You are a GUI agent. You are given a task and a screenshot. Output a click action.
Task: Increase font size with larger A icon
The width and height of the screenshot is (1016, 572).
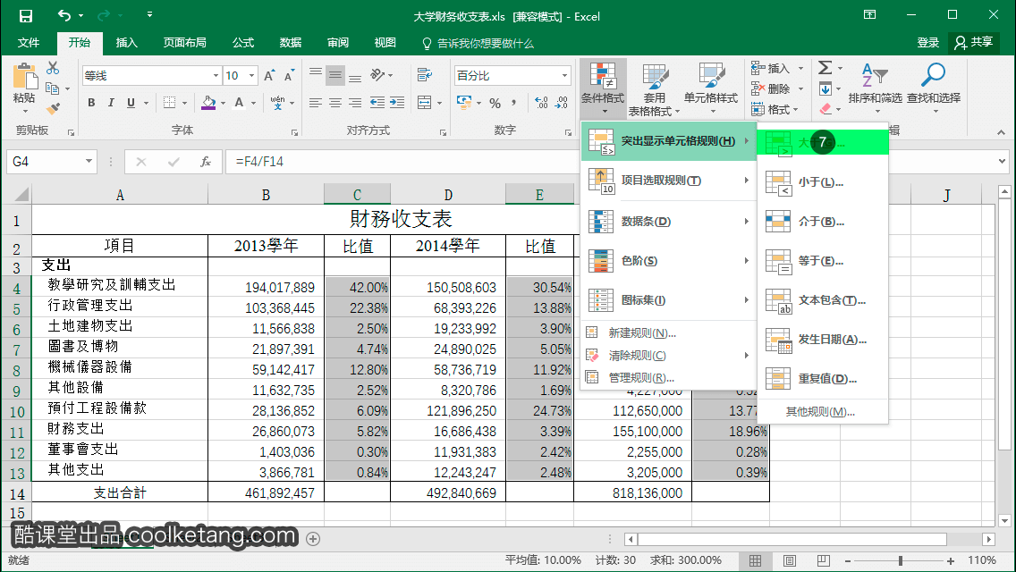tap(269, 76)
